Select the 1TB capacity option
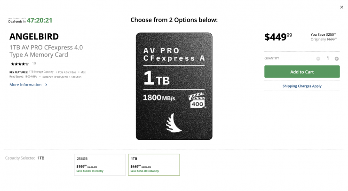Screen dimensions: 348x191 point(154,165)
